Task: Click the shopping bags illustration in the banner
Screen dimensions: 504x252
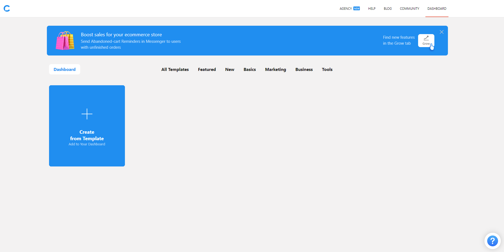Action: (65, 41)
